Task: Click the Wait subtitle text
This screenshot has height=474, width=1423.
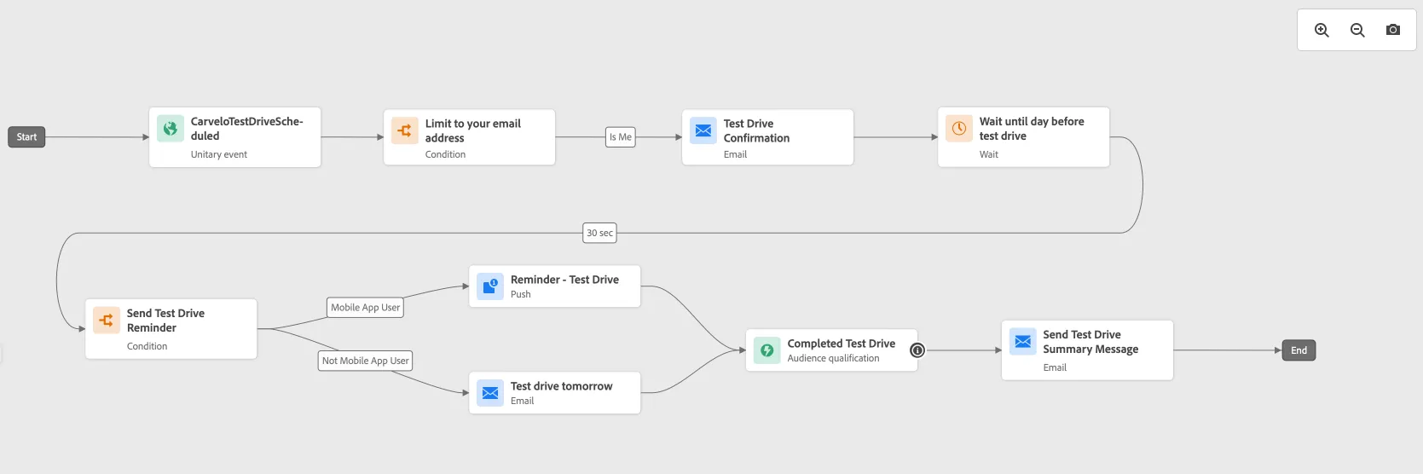Action: [989, 154]
